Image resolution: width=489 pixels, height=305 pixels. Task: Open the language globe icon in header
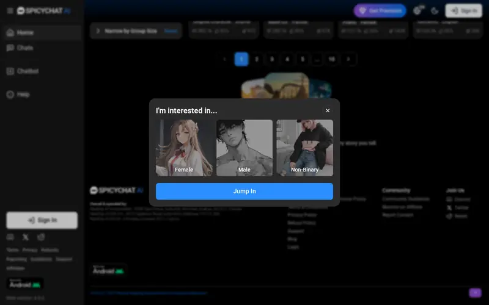pos(417,11)
